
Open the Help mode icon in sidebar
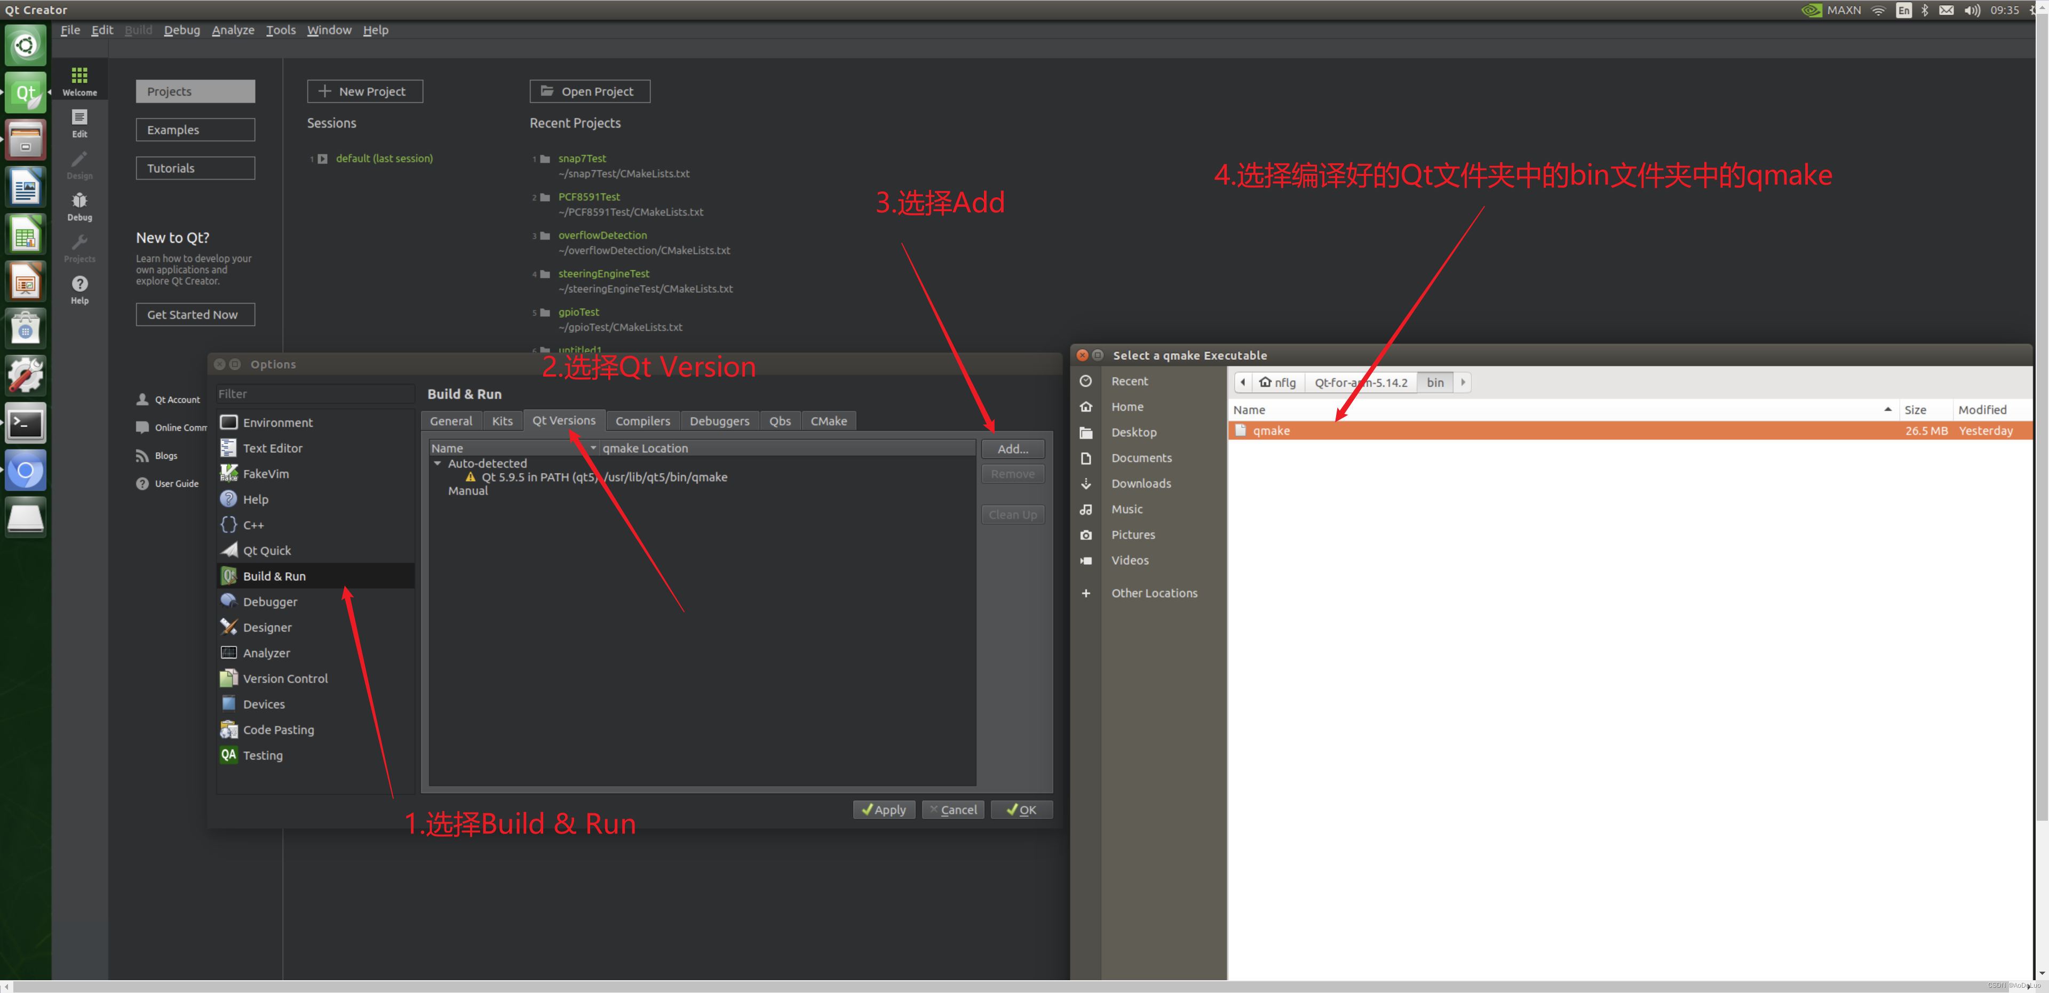coord(80,290)
